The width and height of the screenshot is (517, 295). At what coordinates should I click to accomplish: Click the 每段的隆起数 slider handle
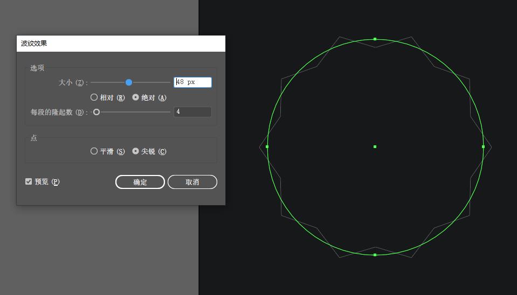tap(96, 112)
